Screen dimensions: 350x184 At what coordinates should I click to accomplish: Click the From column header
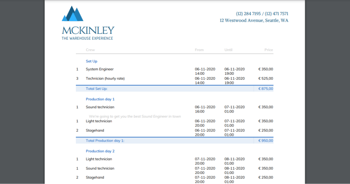(199, 50)
